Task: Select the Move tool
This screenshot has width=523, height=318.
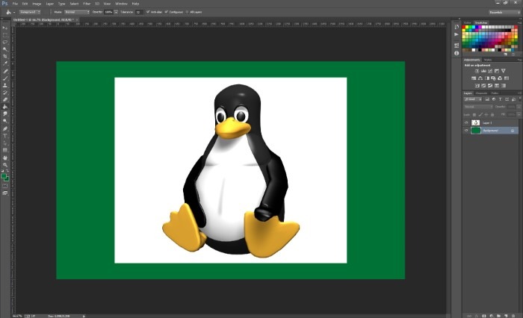Action: click(5, 28)
